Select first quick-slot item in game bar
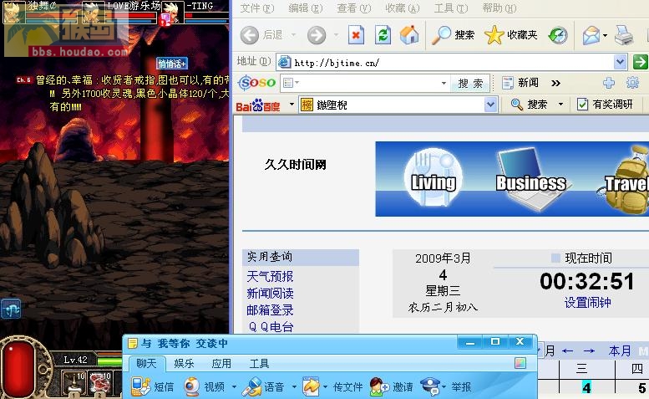Image resolution: width=649 pixels, height=399 pixels. click(74, 383)
